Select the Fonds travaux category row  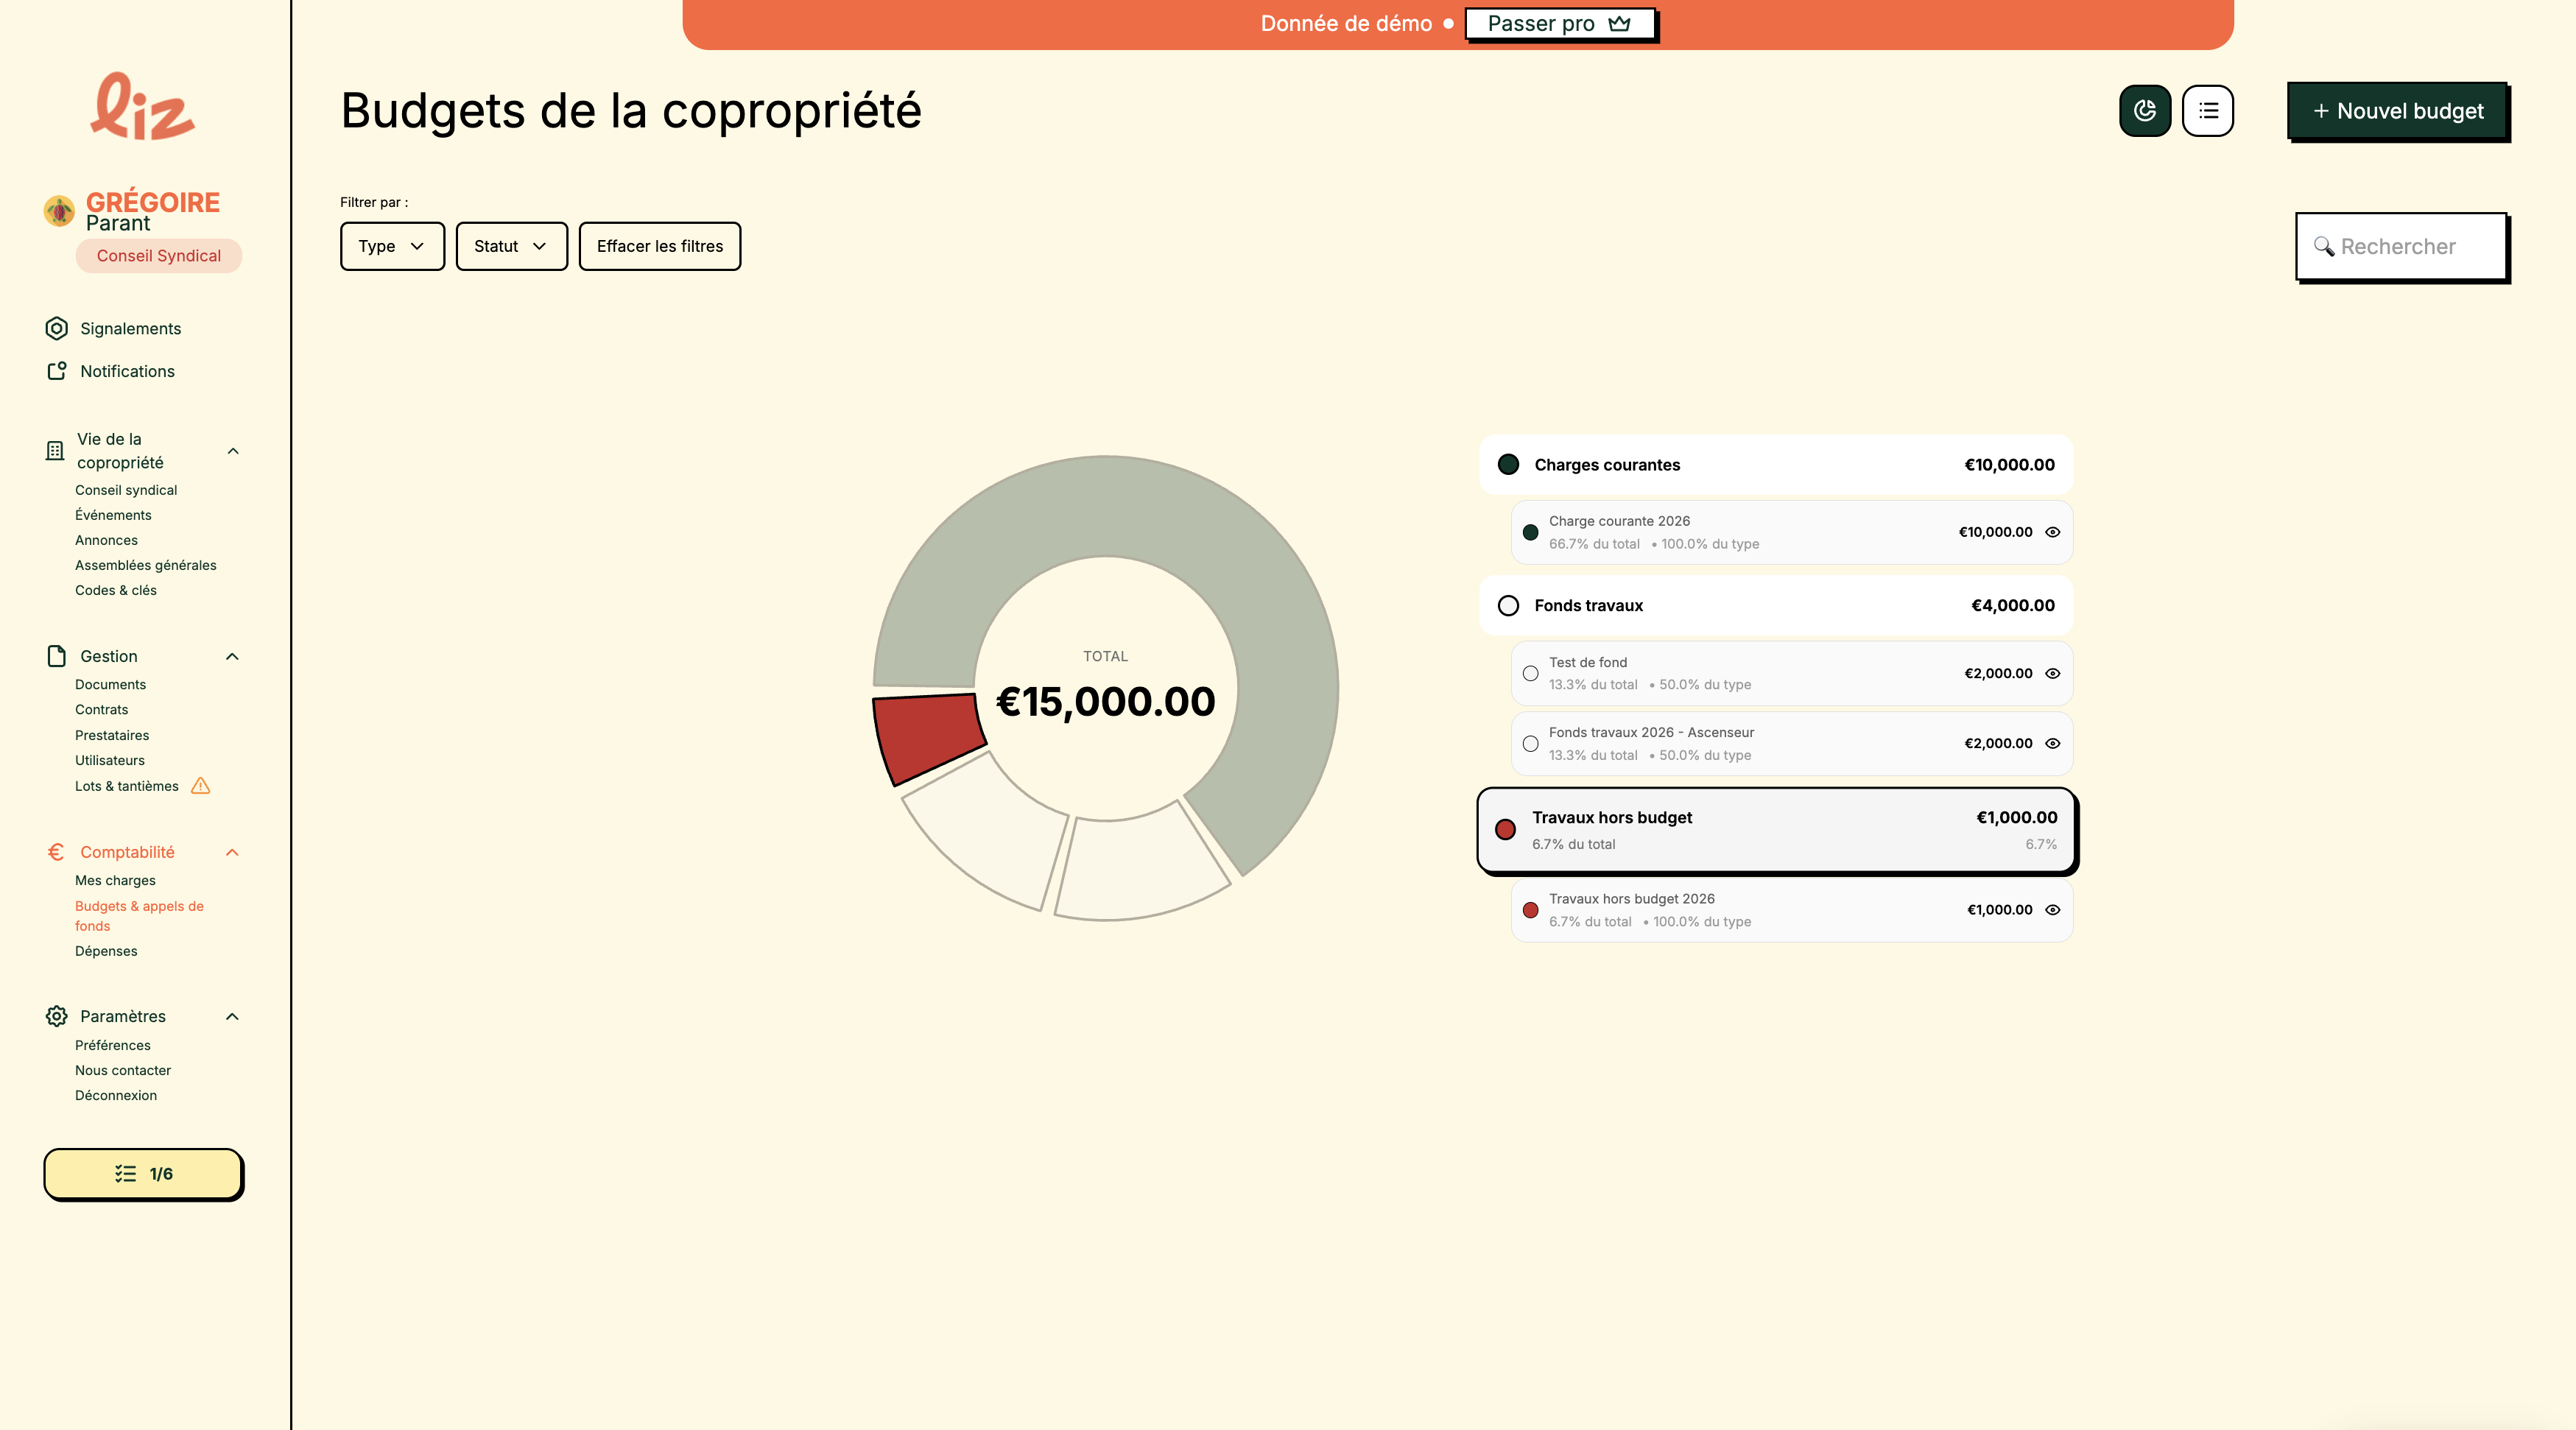[1776, 605]
